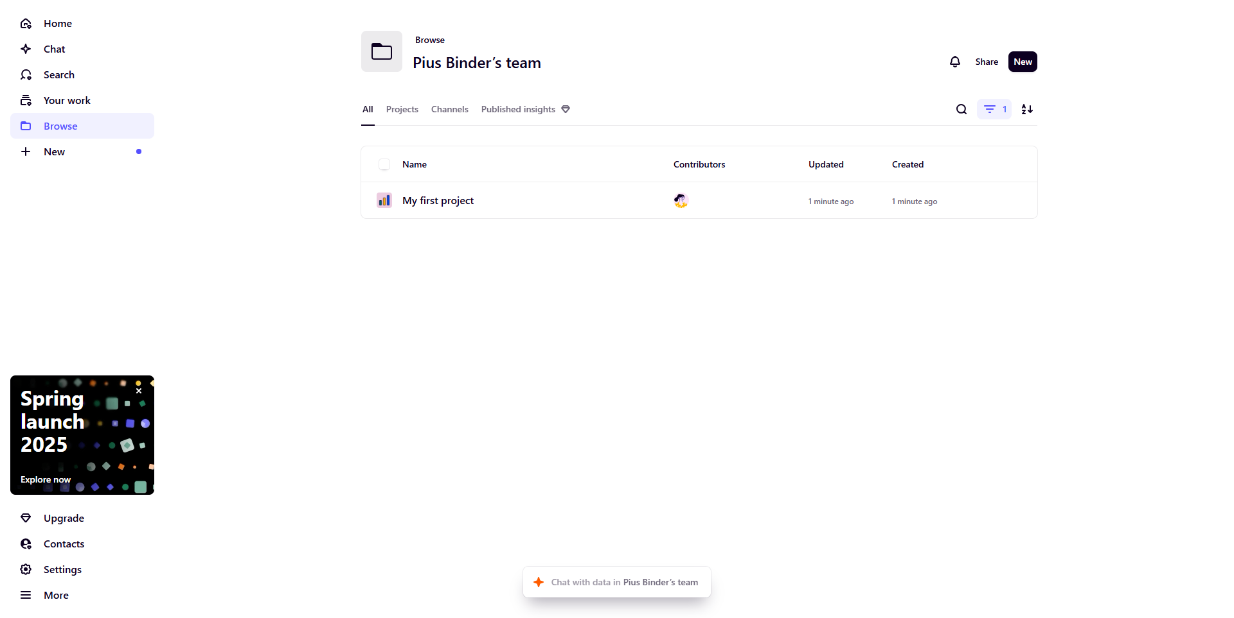The height and width of the screenshot is (618, 1234).
Task: Open Your work in the sidebar
Action: click(x=67, y=101)
